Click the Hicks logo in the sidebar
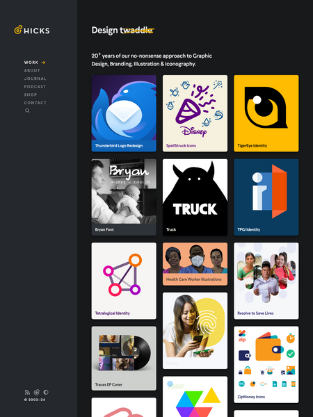Image resolution: width=313 pixels, height=417 pixels. (32, 30)
